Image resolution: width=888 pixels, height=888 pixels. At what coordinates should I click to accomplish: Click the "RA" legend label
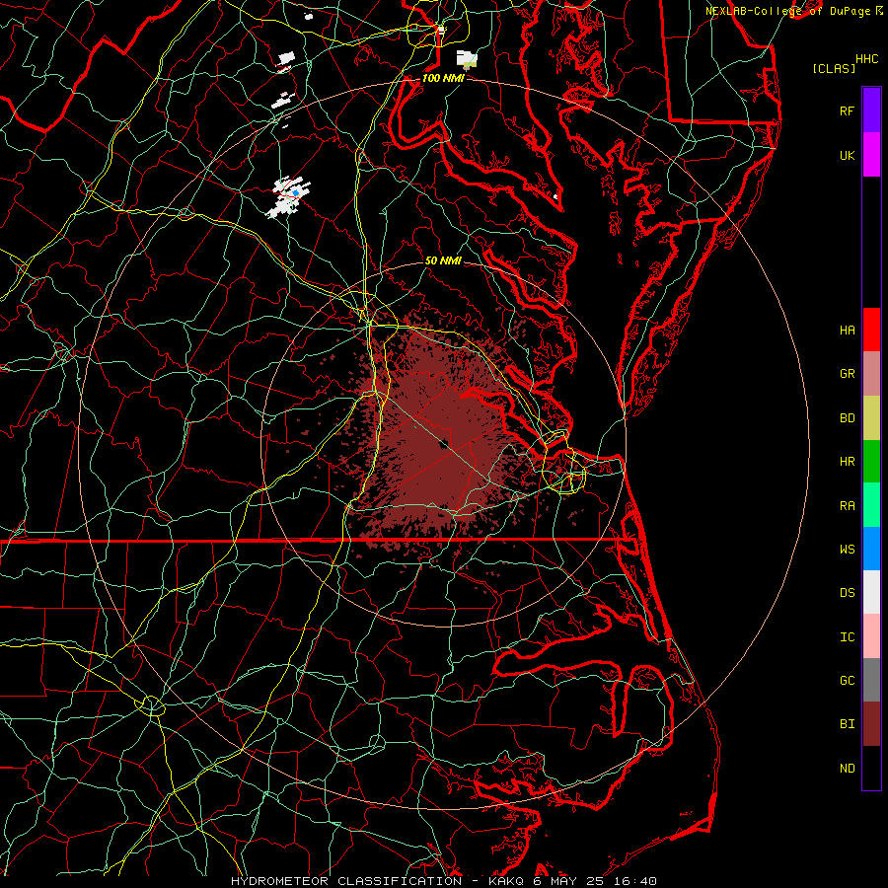click(848, 506)
